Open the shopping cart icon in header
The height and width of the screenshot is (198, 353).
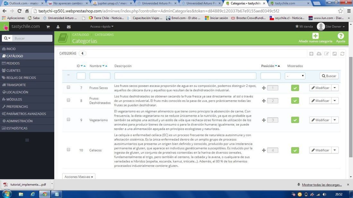(x=48, y=27)
